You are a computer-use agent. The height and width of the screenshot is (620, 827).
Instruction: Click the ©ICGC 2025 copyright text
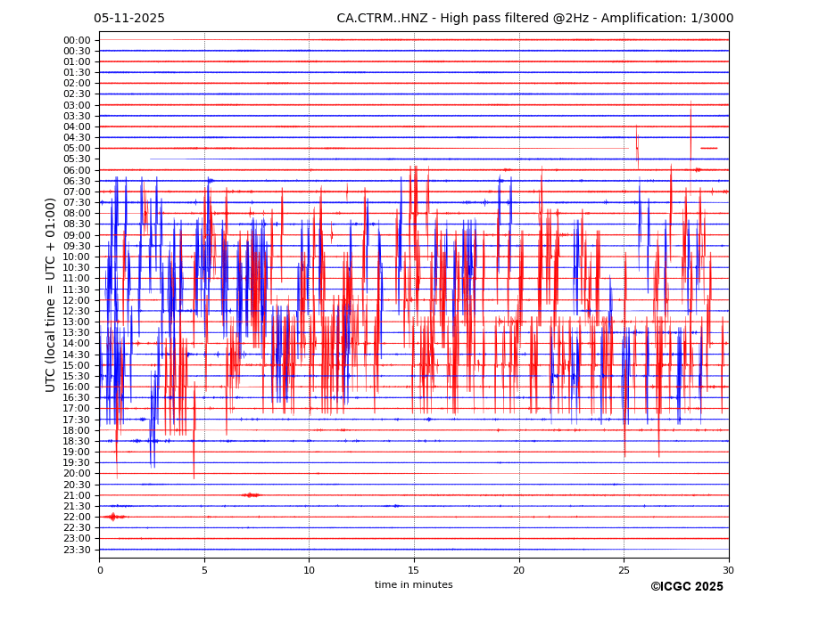tap(686, 587)
